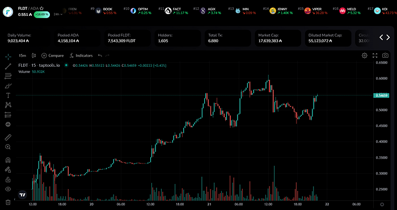Add FLDT to favorites star
The image size is (397, 210).
coord(42,8)
